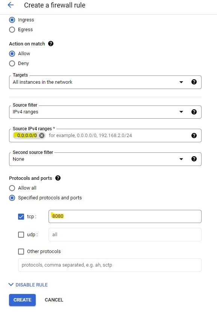The width and height of the screenshot is (217, 312).
Task: Open the Targets dropdown
Action: (105, 82)
